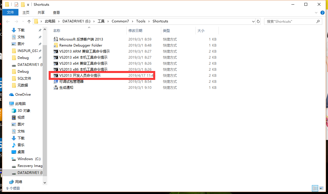Sort by the 大小 column header

201,30
